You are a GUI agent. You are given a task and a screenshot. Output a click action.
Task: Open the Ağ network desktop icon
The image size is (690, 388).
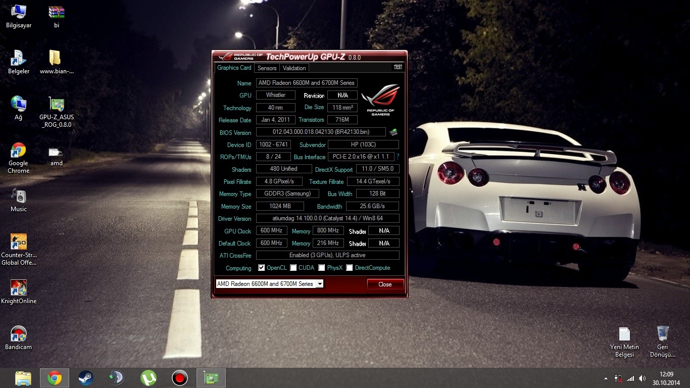tap(19, 109)
